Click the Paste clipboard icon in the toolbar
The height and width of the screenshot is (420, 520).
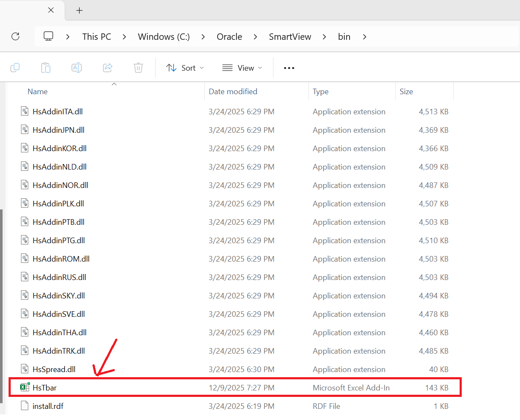[46, 68]
